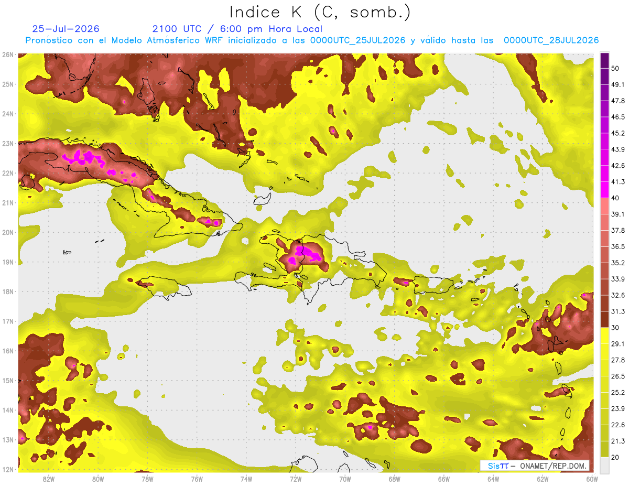Click the latitude axis label "16N"

click(x=8, y=351)
